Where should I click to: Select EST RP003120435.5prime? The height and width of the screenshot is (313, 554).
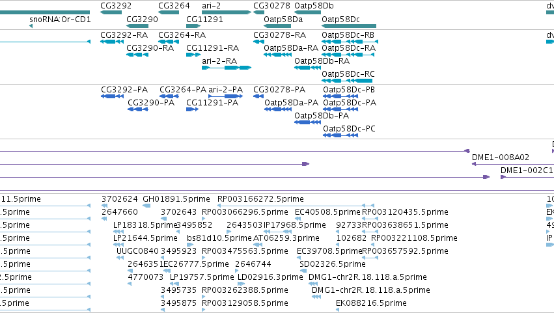(406, 212)
